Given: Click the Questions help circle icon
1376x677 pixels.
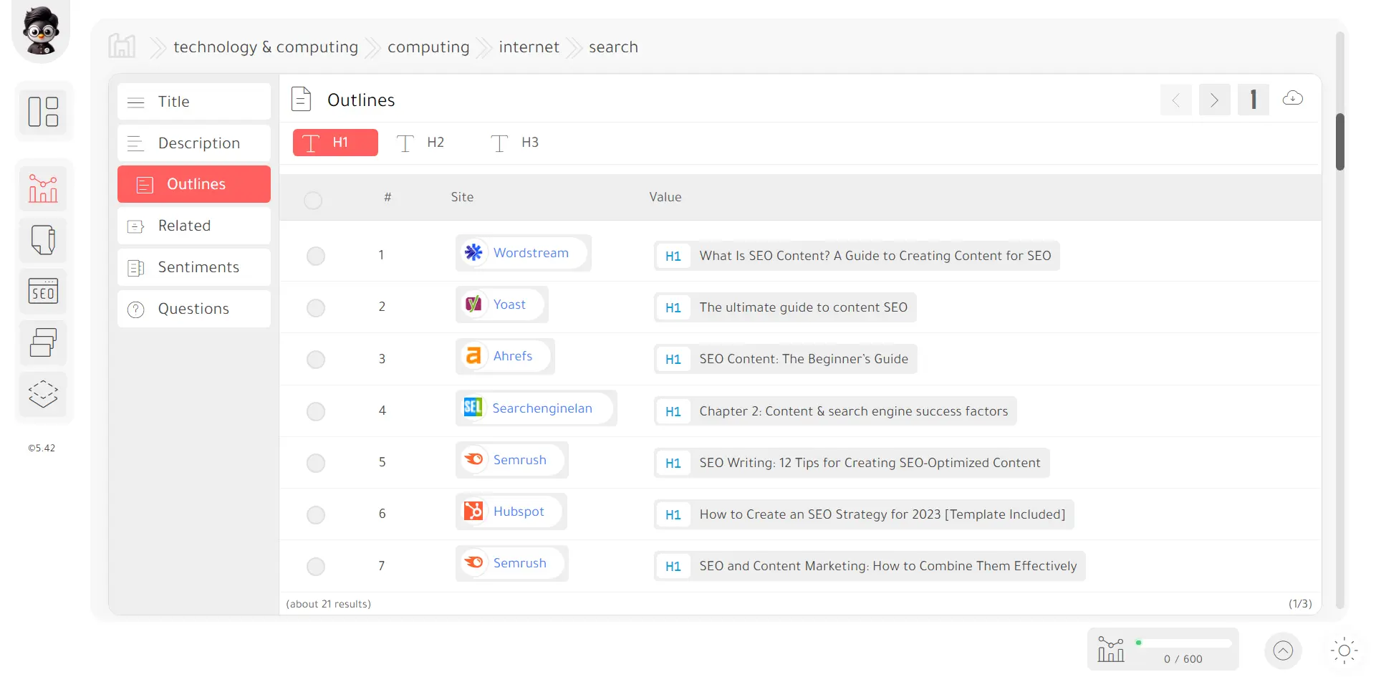Looking at the screenshot, I should [136, 309].
